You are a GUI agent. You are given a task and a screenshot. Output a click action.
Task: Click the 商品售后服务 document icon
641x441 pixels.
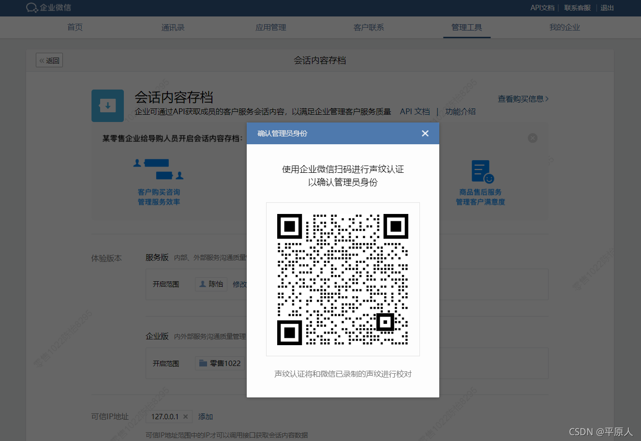click(x=482, y=172)
